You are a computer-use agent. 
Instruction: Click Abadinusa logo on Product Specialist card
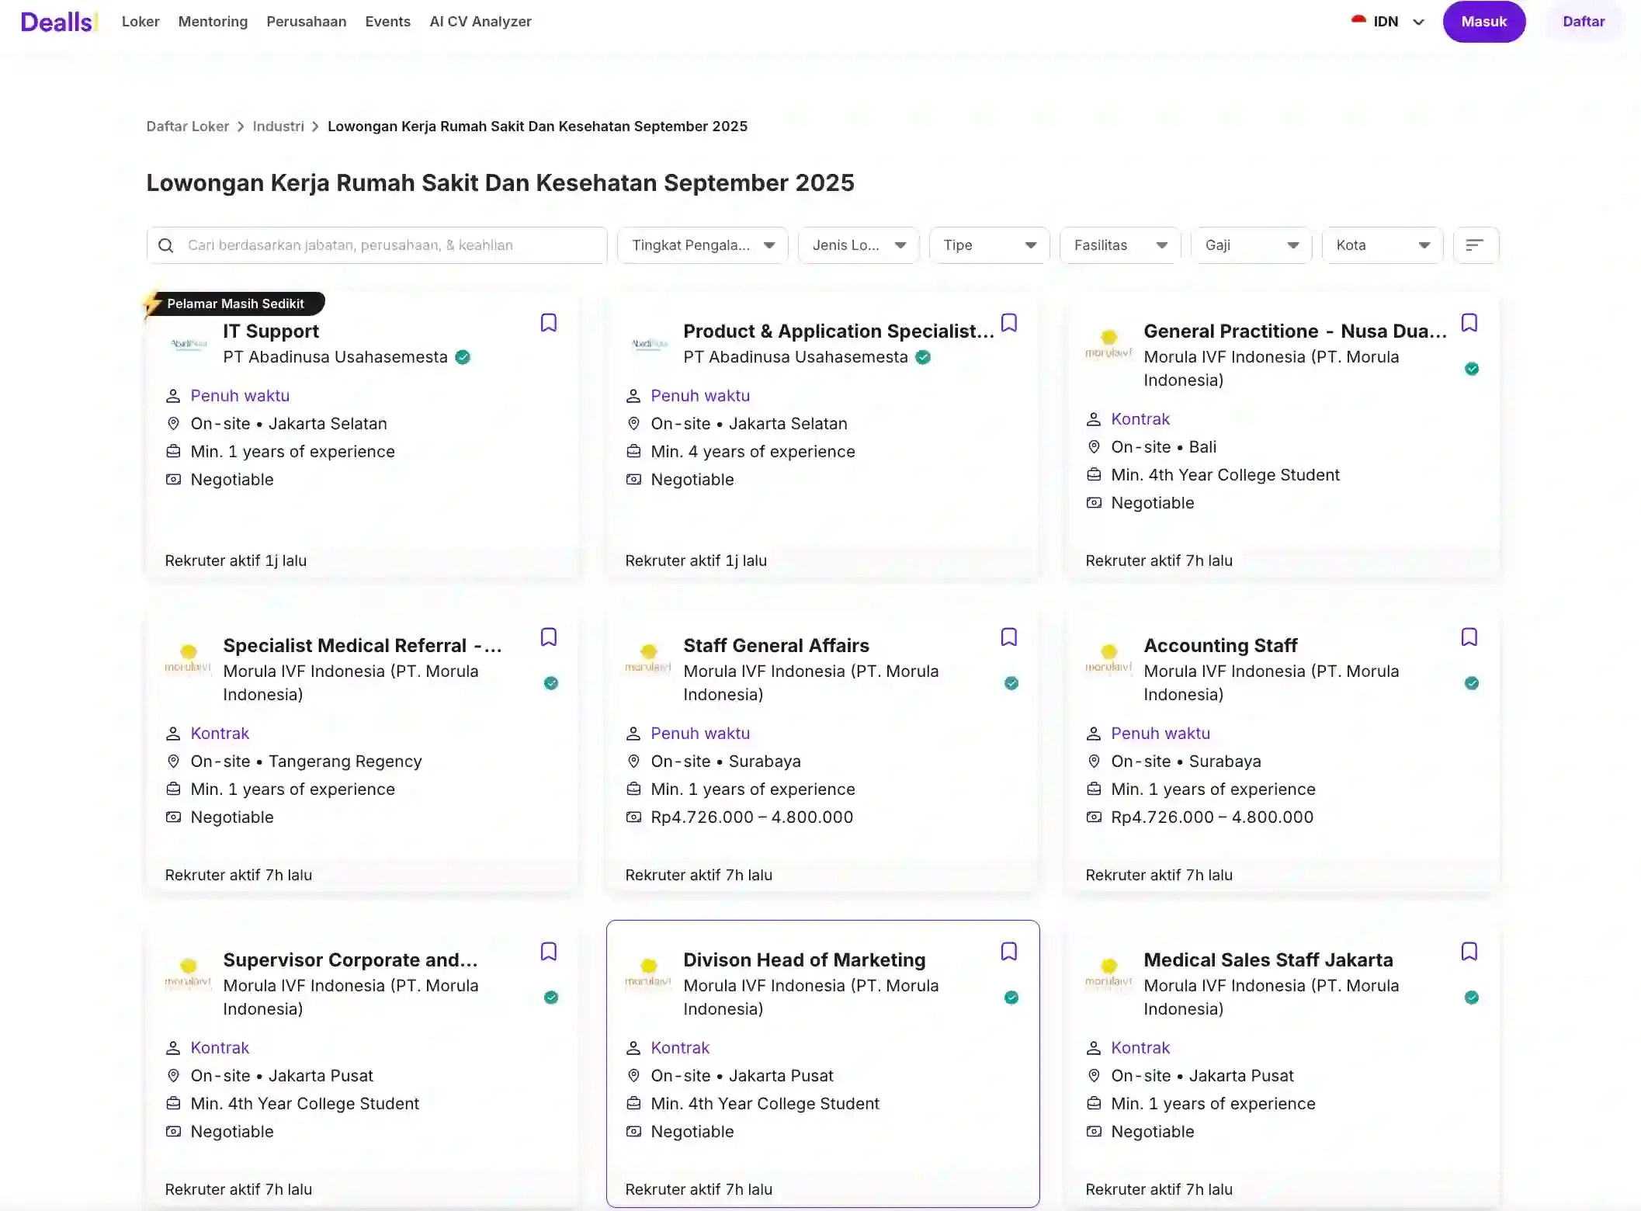pos(649,344)
